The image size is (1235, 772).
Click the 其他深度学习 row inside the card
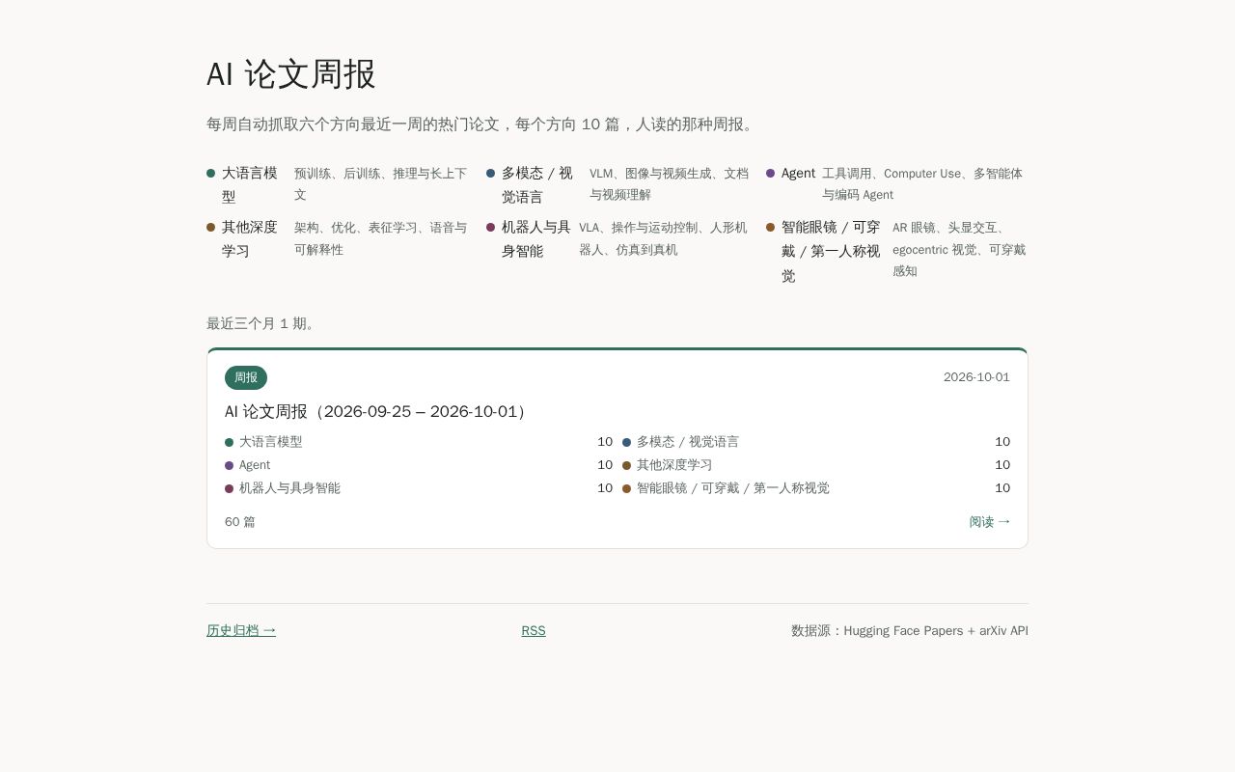pos(816,465)
